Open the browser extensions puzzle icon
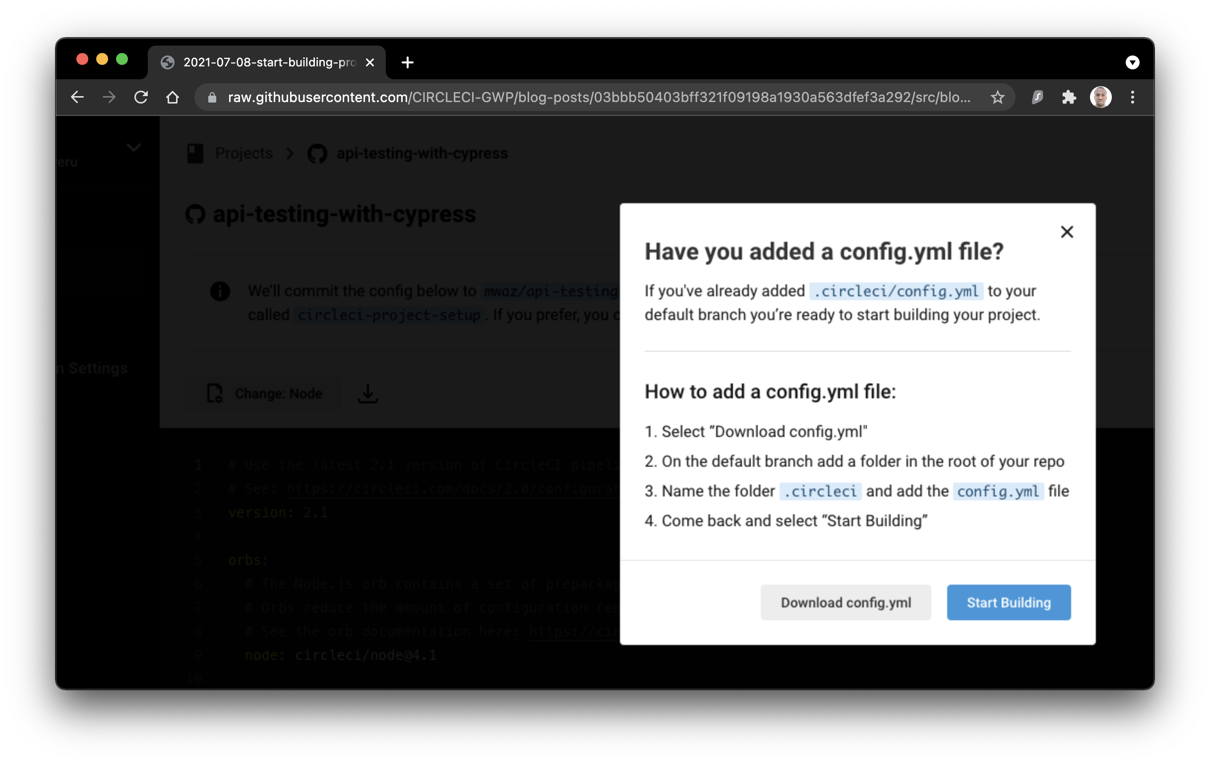The width and height of the screenshot is (1210, 763). point(1069,97)
